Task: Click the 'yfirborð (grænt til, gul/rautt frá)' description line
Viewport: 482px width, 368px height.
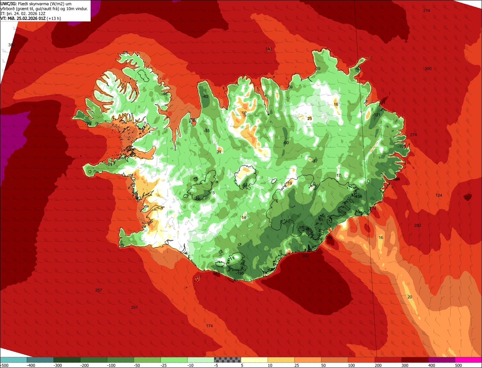Action: 45,8
